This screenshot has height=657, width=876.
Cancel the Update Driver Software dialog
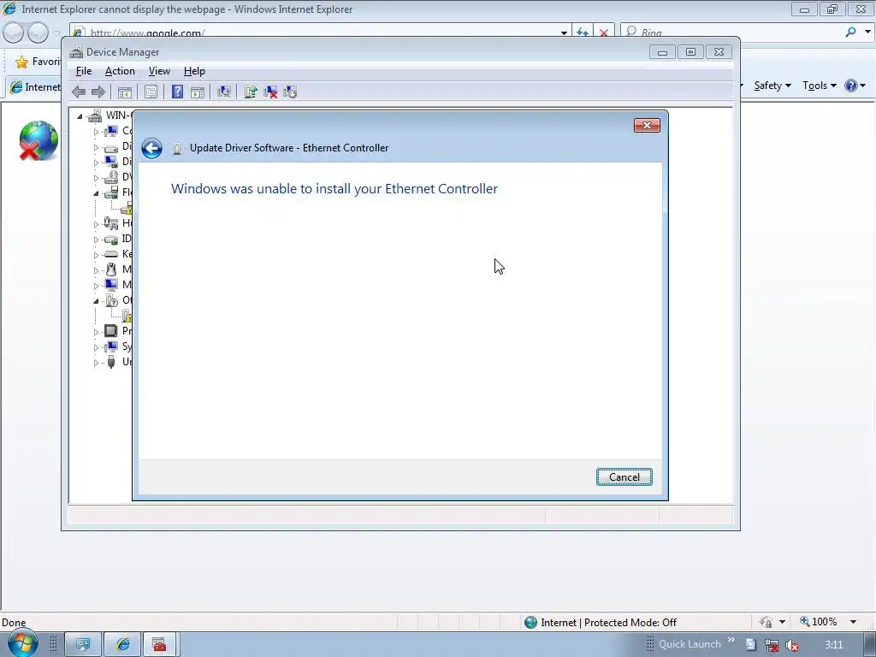pos(624,477)
